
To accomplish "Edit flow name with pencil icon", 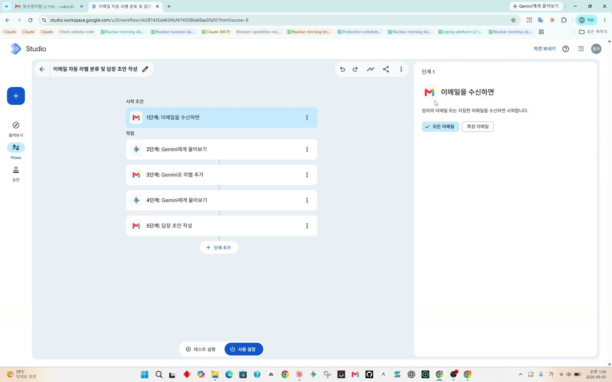I will [x=145, y=69].
